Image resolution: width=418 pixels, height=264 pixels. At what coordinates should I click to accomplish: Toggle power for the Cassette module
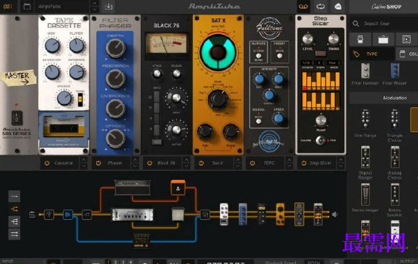point(47,163)
